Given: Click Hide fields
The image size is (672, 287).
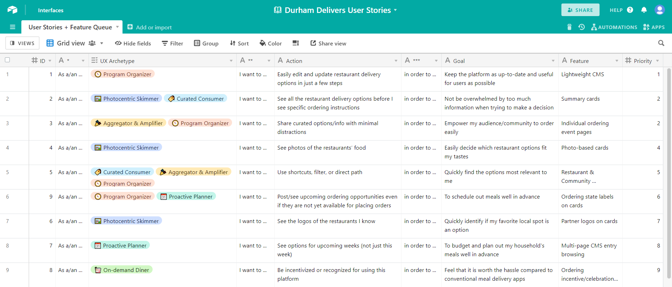Looking at the screenshot, I should (x=133, y=43).
